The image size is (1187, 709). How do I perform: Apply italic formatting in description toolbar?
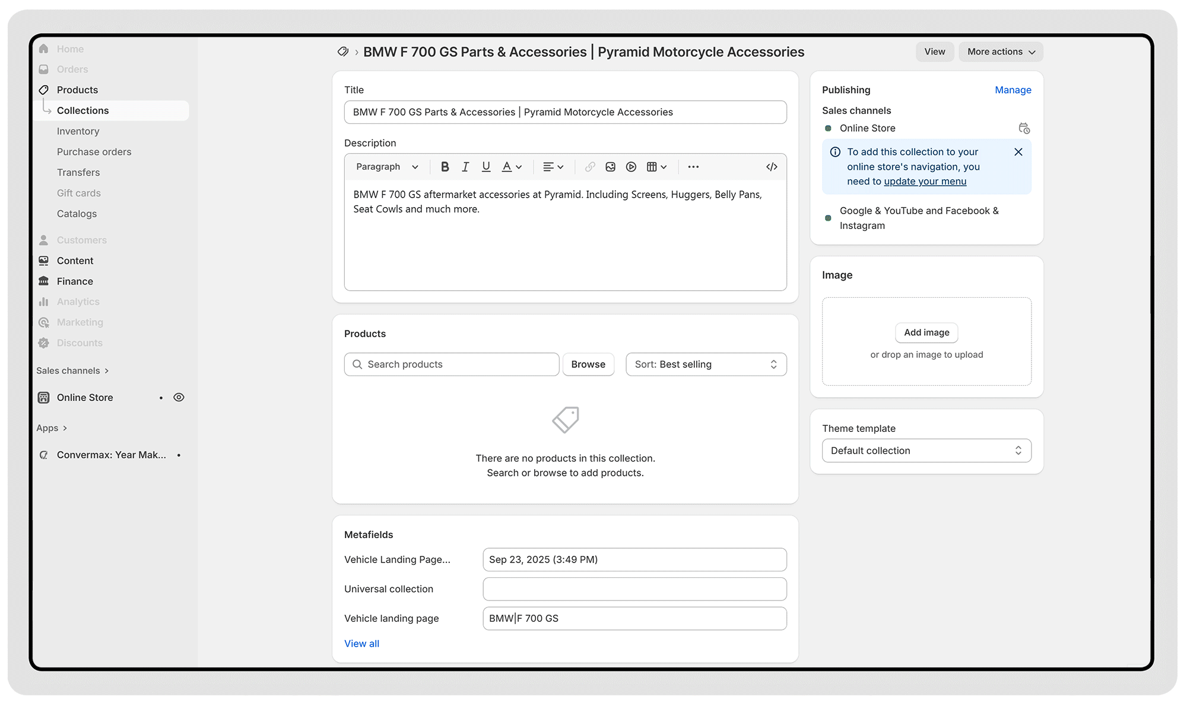[465, 167]
